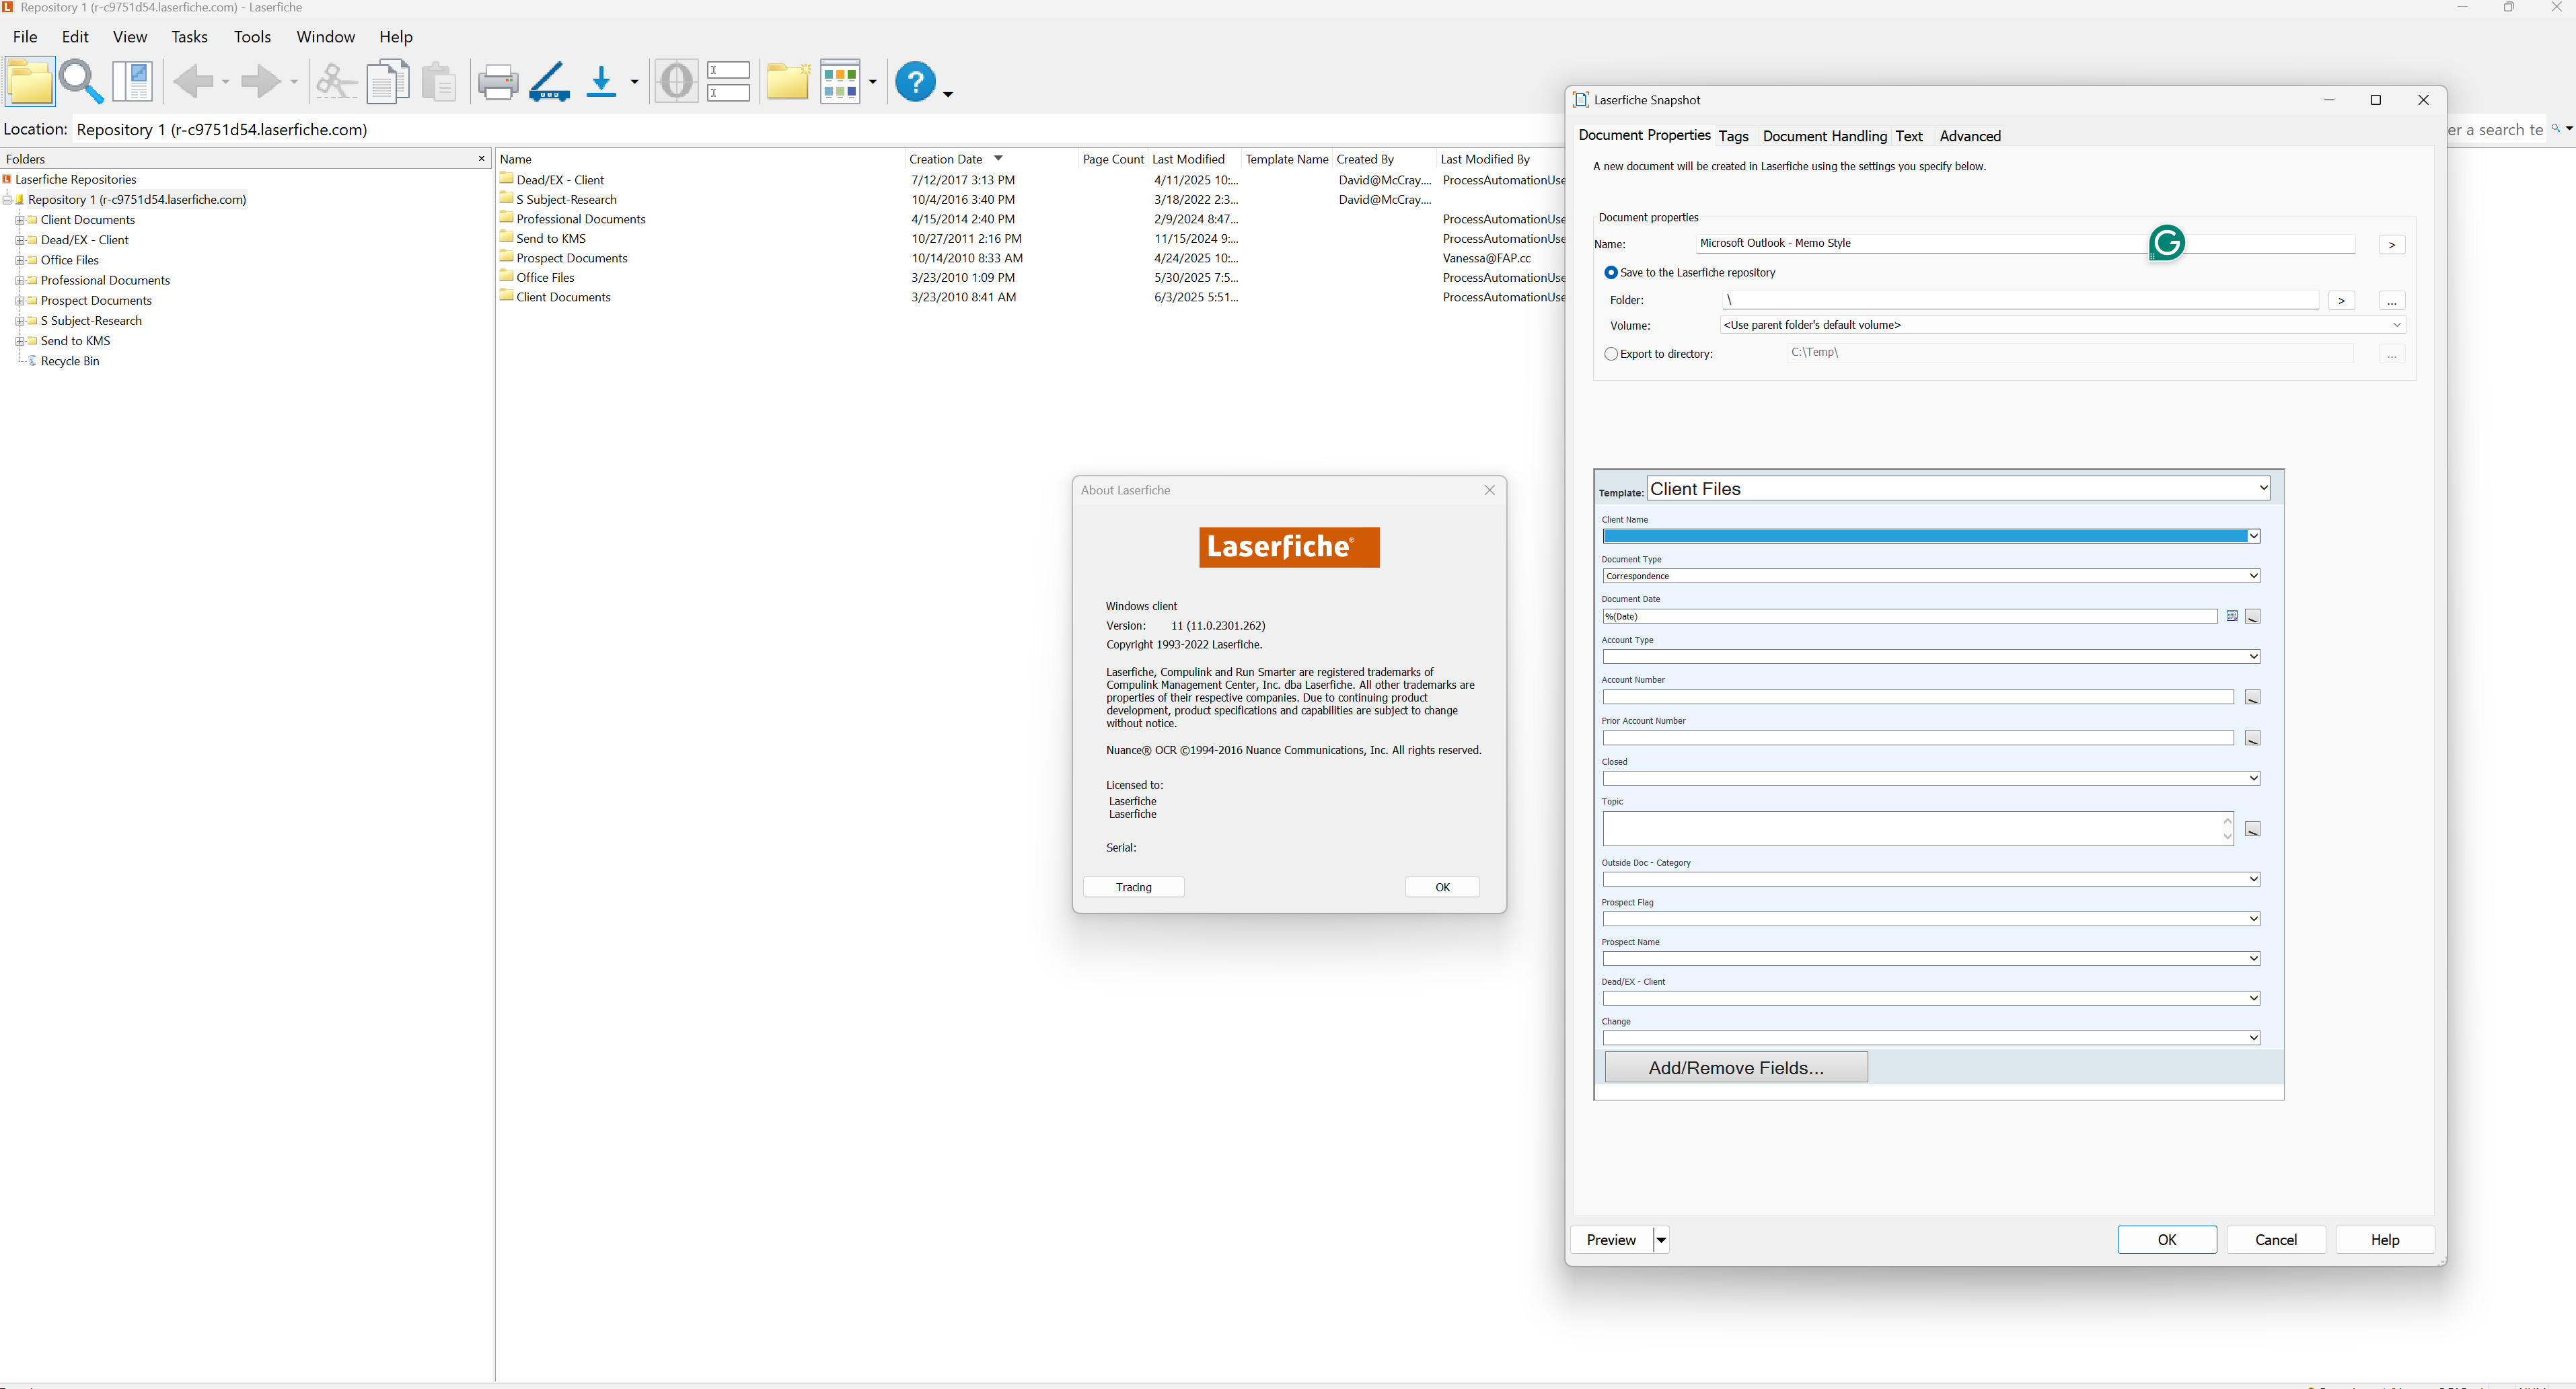
Task: Open the Volume dropdown
Action: [x=2397, y=325]
